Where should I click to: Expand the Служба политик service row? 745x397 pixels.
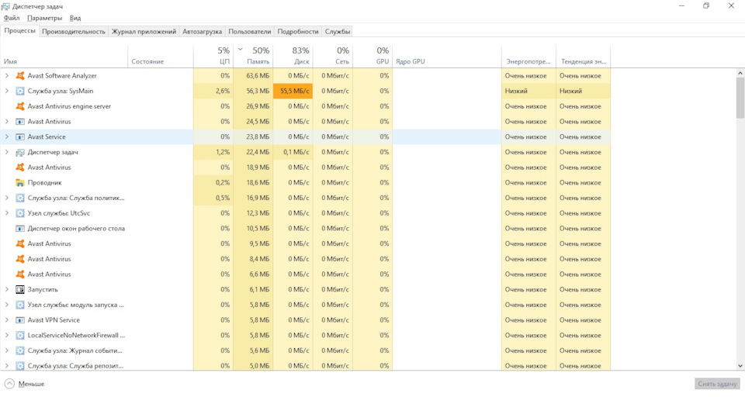pyautogui.click(x=7, y=198)
